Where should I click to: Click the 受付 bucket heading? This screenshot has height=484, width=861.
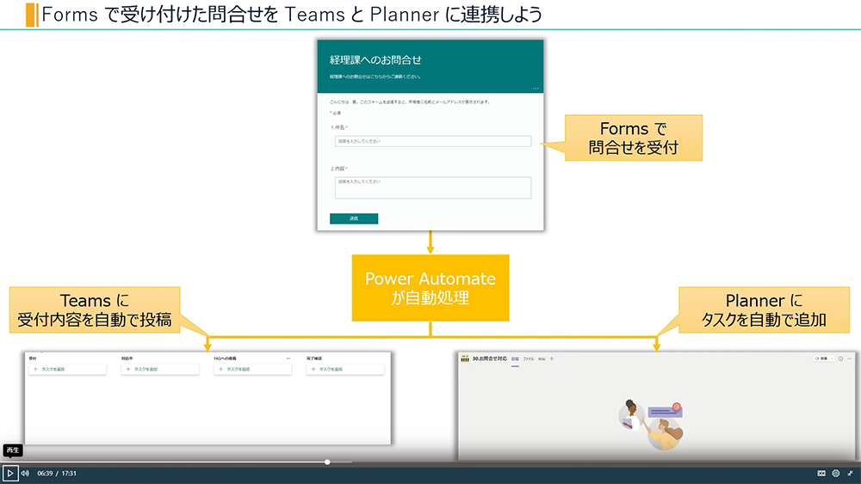(33, 358)
